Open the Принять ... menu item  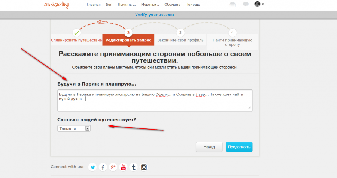coord(127,5)
